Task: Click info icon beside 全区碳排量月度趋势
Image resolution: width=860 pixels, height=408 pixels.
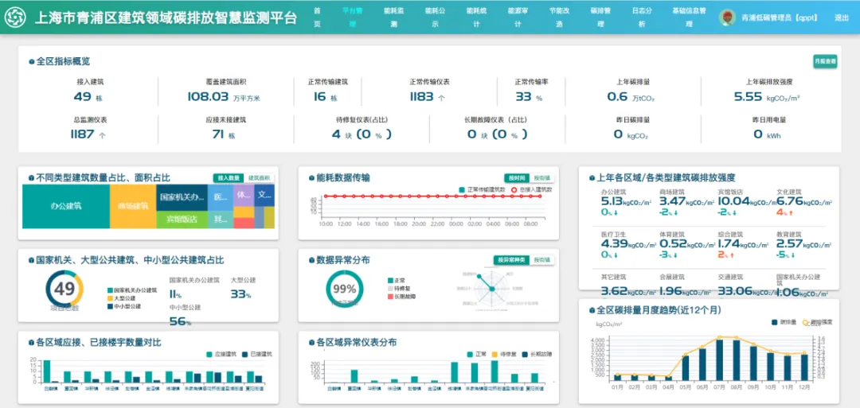Action: click(x=590, y=310)
